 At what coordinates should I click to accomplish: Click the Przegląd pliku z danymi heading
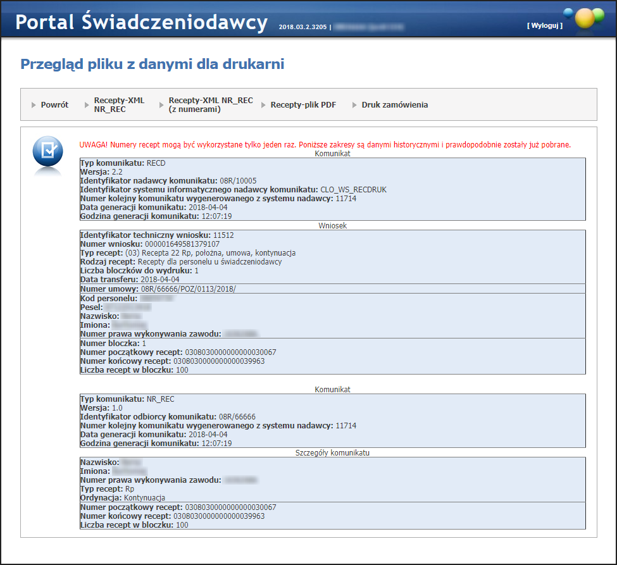point(152,64)
